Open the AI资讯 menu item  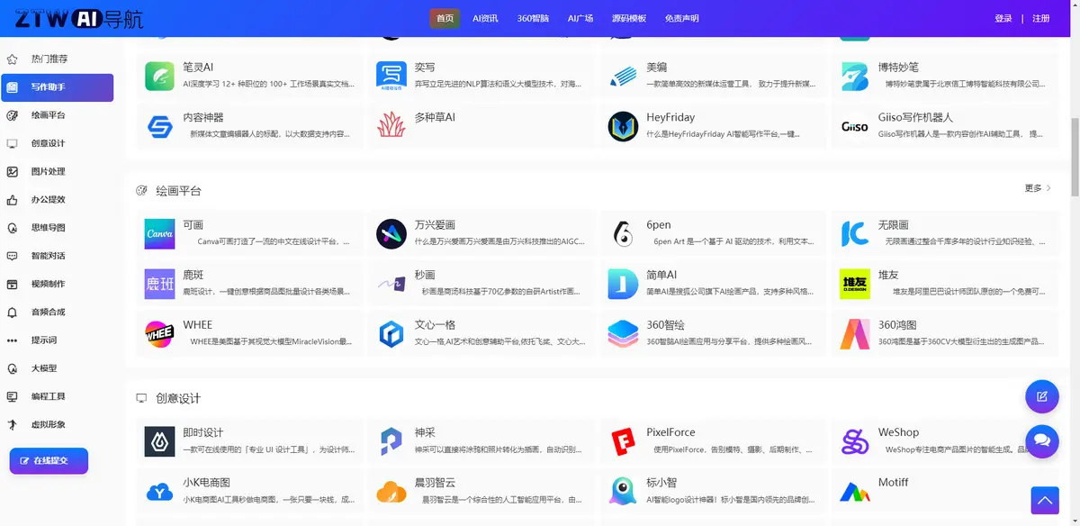click(x=487, y=17)
